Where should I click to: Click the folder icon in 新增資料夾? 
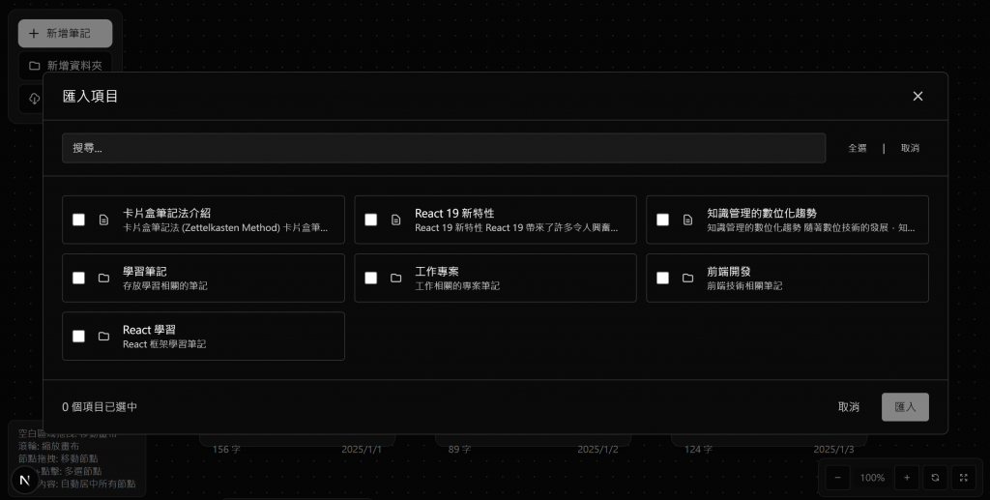(35, 66)
